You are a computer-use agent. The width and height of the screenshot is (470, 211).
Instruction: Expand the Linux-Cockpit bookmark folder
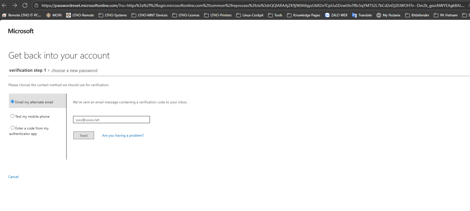[x=250, y=15]
